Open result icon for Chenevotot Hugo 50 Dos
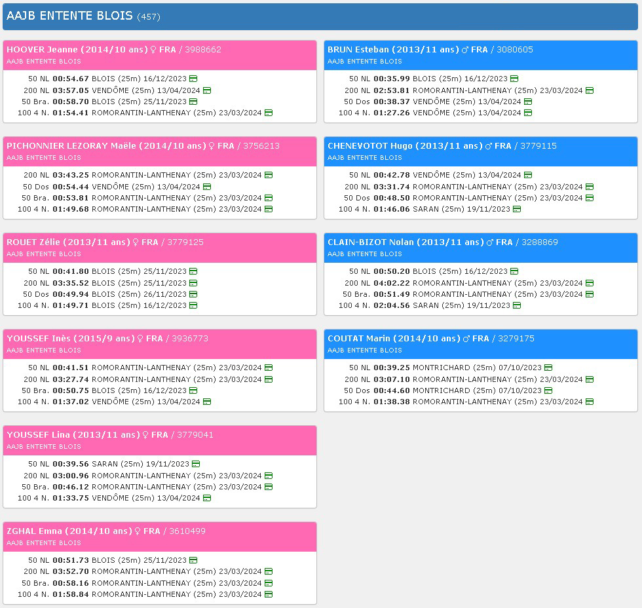The image size is (642, 608). (590, 198)
